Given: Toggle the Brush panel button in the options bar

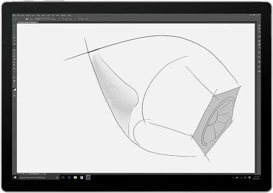Looking at the screenshot, I should pos(26,19).
